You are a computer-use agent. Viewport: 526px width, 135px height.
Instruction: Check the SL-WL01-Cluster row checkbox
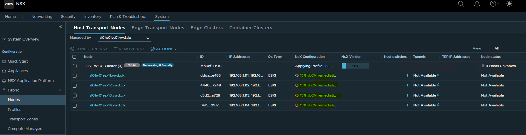coord(74,66)
